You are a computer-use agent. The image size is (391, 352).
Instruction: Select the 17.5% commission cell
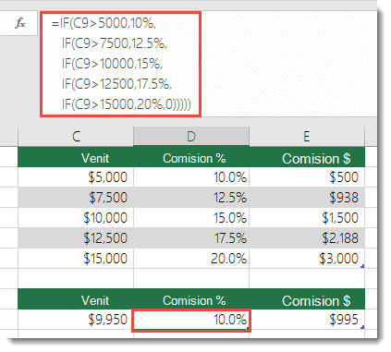[191, 238]
